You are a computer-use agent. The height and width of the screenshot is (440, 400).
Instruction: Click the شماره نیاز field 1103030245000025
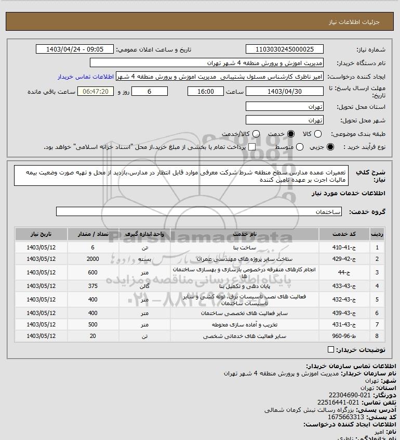click(284, 49)
